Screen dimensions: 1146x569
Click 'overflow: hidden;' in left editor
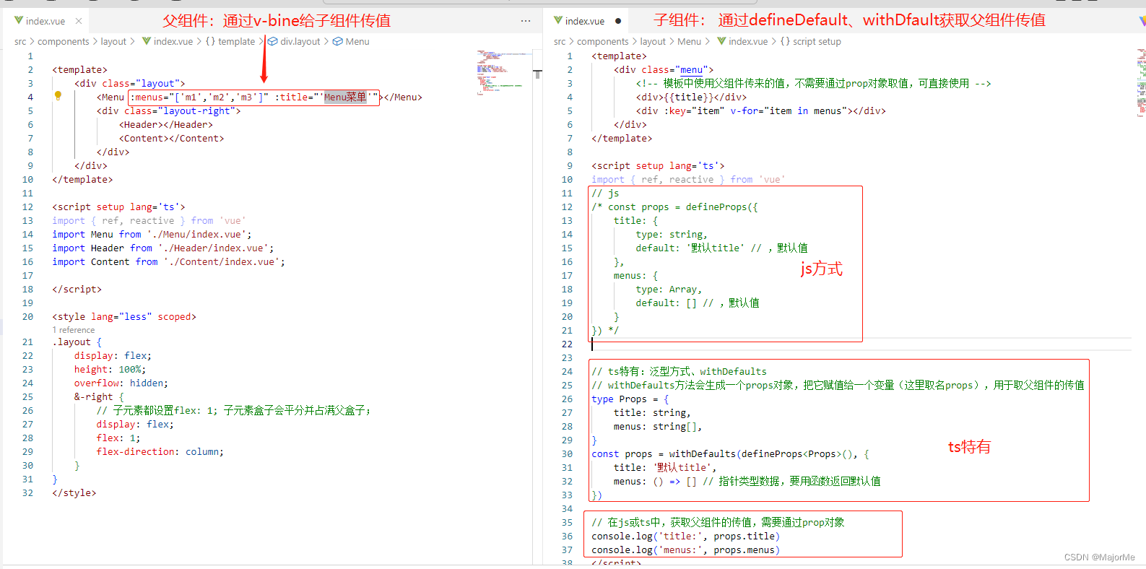[121, 383]
